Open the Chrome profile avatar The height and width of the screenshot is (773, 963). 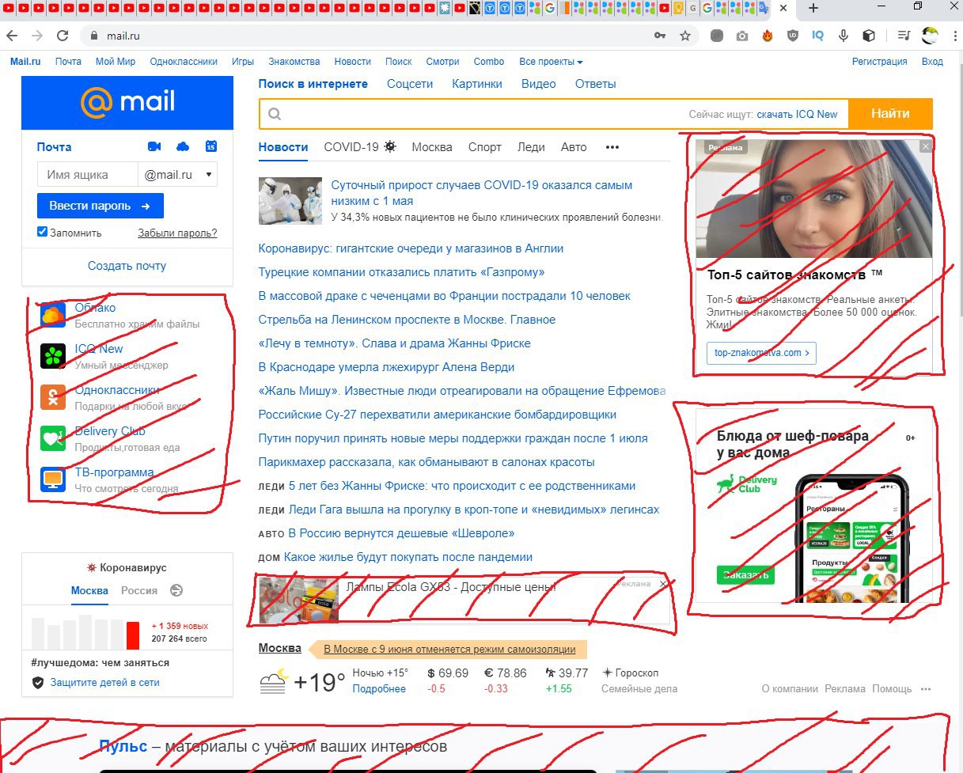[x=930, y=36]
